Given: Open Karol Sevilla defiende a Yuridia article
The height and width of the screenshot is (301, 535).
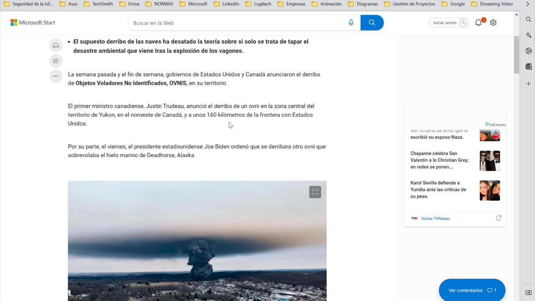Looking at the screenshot, I should click(438, 189).
